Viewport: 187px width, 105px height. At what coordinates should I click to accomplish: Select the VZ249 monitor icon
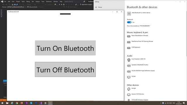(x=129, y=77)
